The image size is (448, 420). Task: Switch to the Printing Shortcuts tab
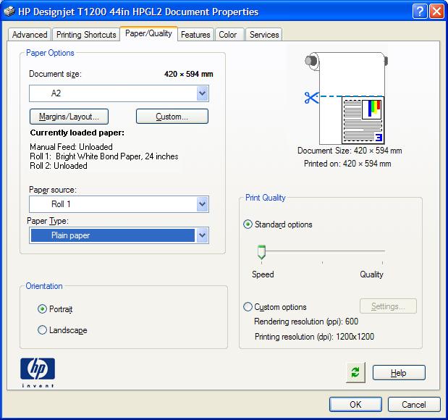pos(86,35)
